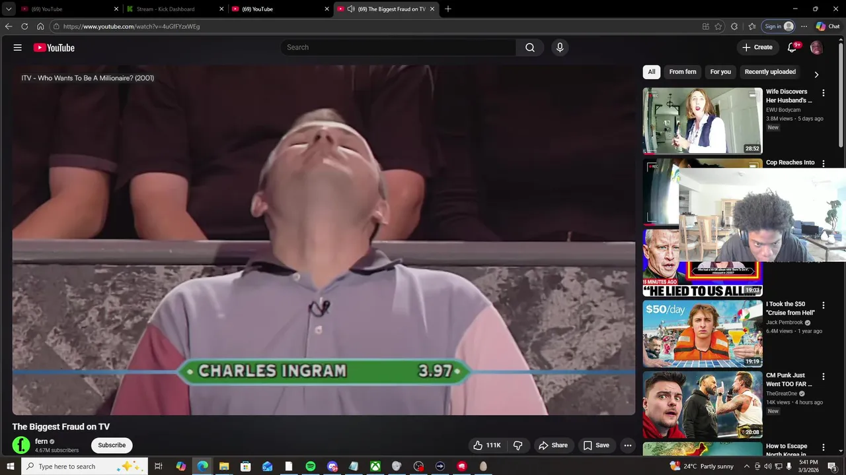Click the browser address bar URL
846x475 pixels.
[x=132, y=26]
